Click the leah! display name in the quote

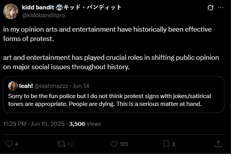click(26, 86)
